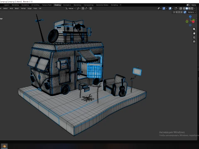Toggle viewport overlays button
This screenshot has width=199, height=149.
coord(170,9)
